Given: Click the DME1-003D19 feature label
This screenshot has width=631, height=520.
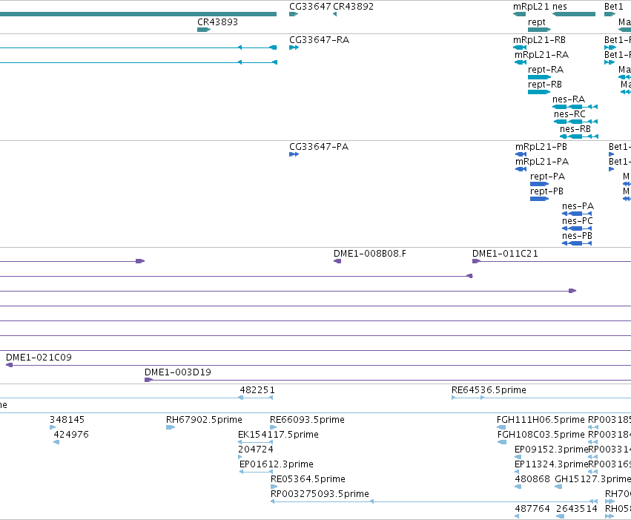Looking at the screenshot, I should coord(178,372).
